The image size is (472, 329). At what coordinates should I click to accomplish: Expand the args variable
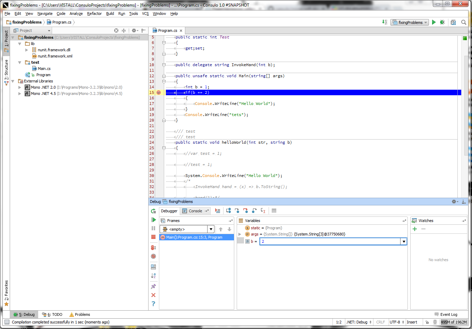240,234
